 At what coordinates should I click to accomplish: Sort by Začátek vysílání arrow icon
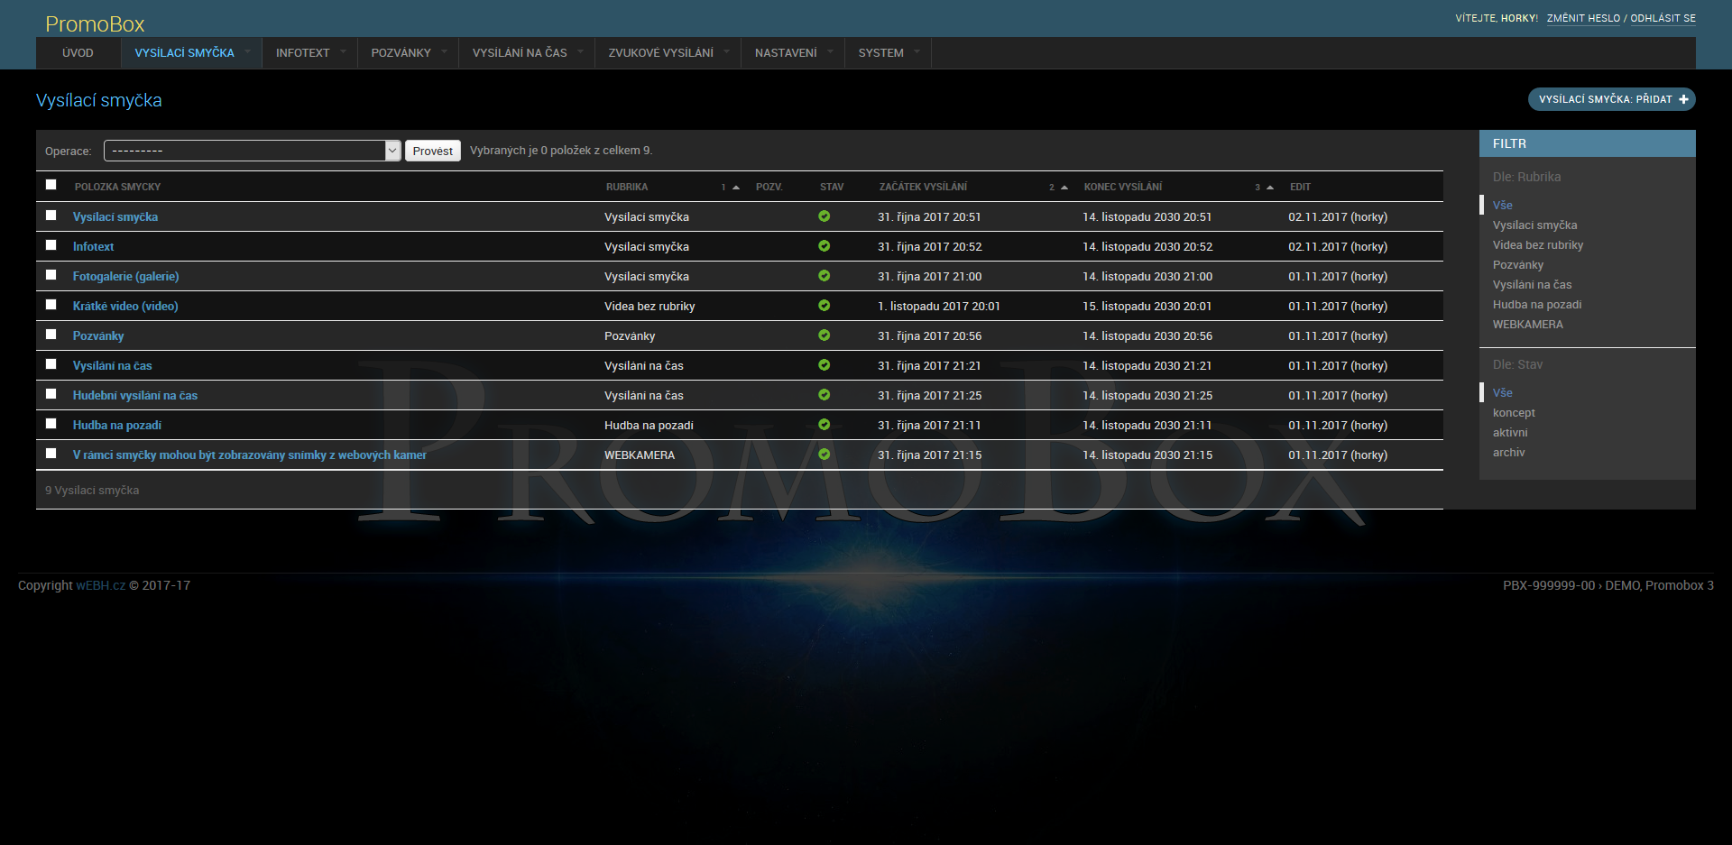pyautogui.click(x=1064, y=188)
